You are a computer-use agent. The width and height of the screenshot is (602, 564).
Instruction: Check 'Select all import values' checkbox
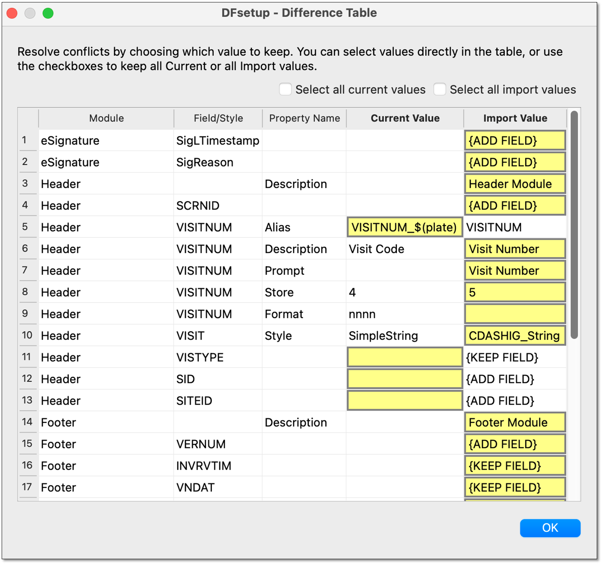click(x=439, y=90)
